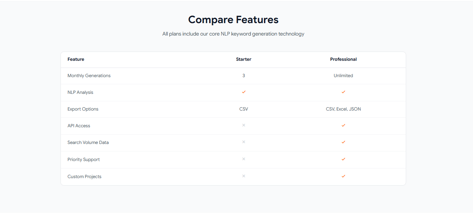This screenshot has height=214, width=473.
Task: Click the Professional checkmark for Search Volume Data
Action: (x=343, y=142)
